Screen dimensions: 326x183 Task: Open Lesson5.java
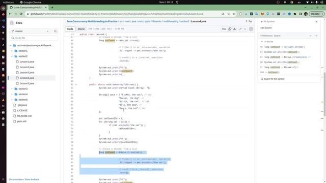pyautogui.click(x=27, y=83)
